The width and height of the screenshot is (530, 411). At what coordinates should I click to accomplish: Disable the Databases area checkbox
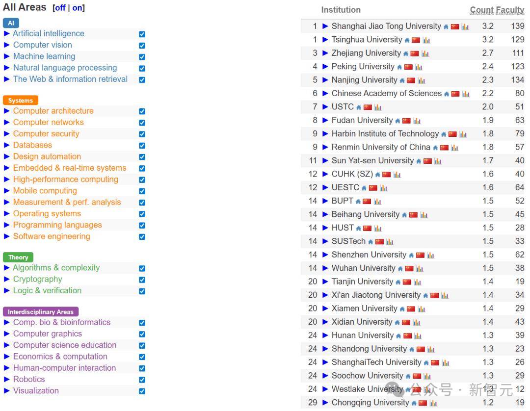(142, 146)
